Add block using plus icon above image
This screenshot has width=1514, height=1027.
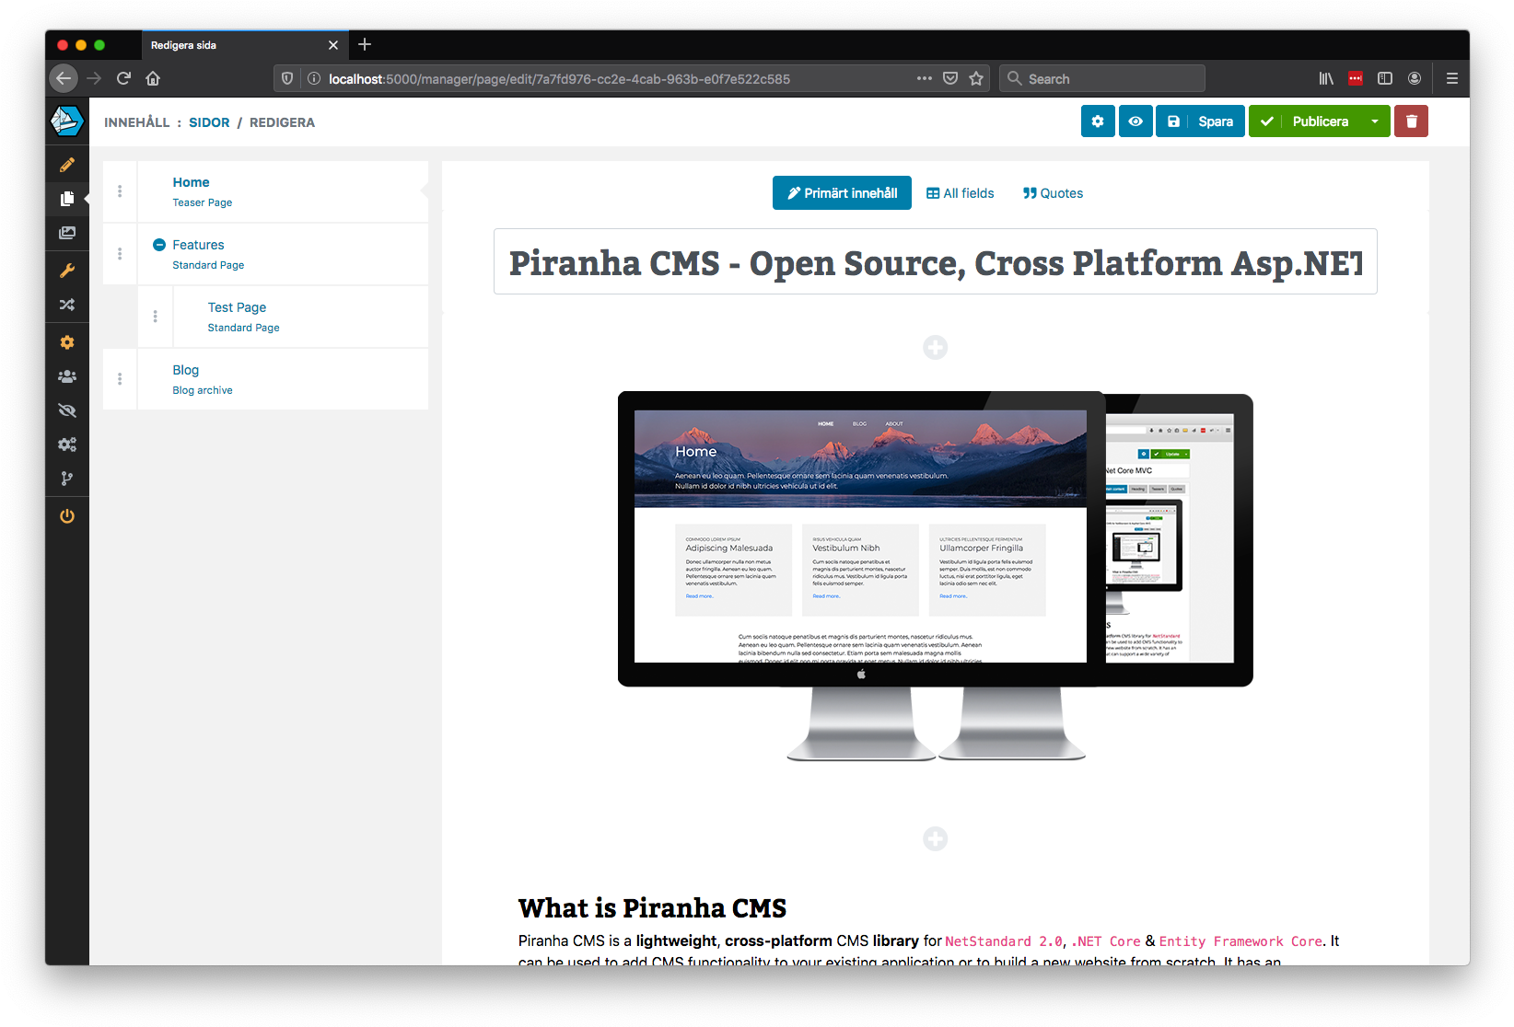pyautogui.click(x=936, y=348)
